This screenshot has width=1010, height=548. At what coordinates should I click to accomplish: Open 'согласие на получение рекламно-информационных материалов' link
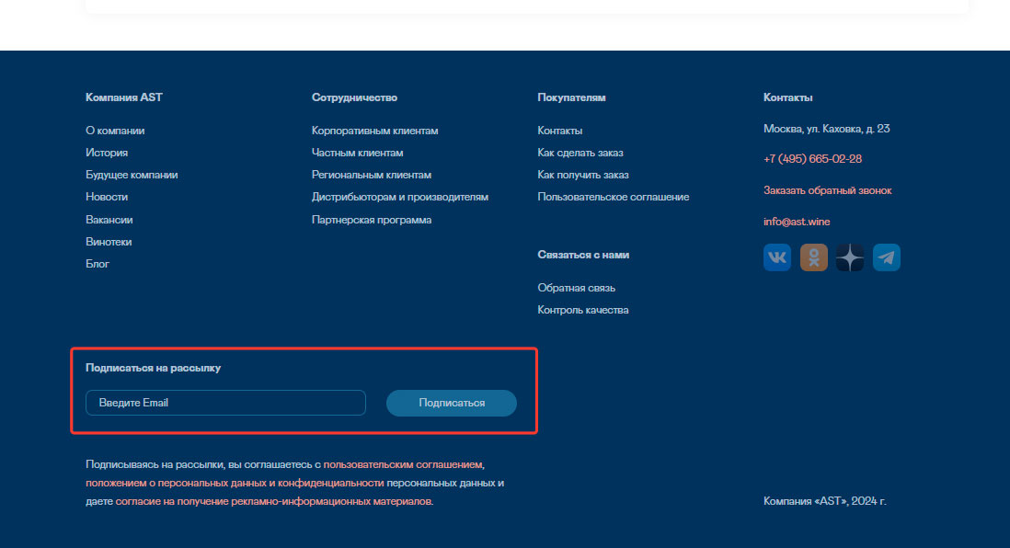click(274, 501)
